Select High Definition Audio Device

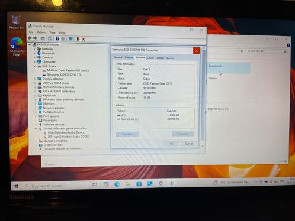click(66, 132)
